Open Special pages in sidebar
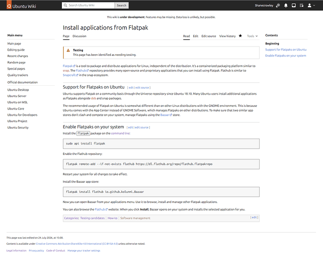Viewport: 323px width, 262px height. (16, 69)
